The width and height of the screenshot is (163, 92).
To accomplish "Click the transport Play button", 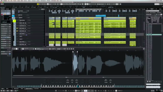I will pos(89,91).
